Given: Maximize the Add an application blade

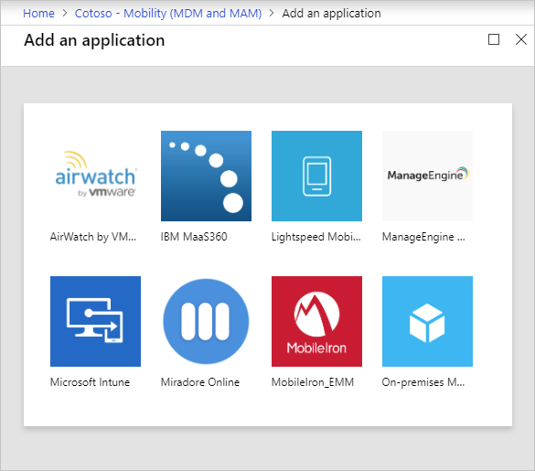Looking at the screenshot, I should coord(494,39).
